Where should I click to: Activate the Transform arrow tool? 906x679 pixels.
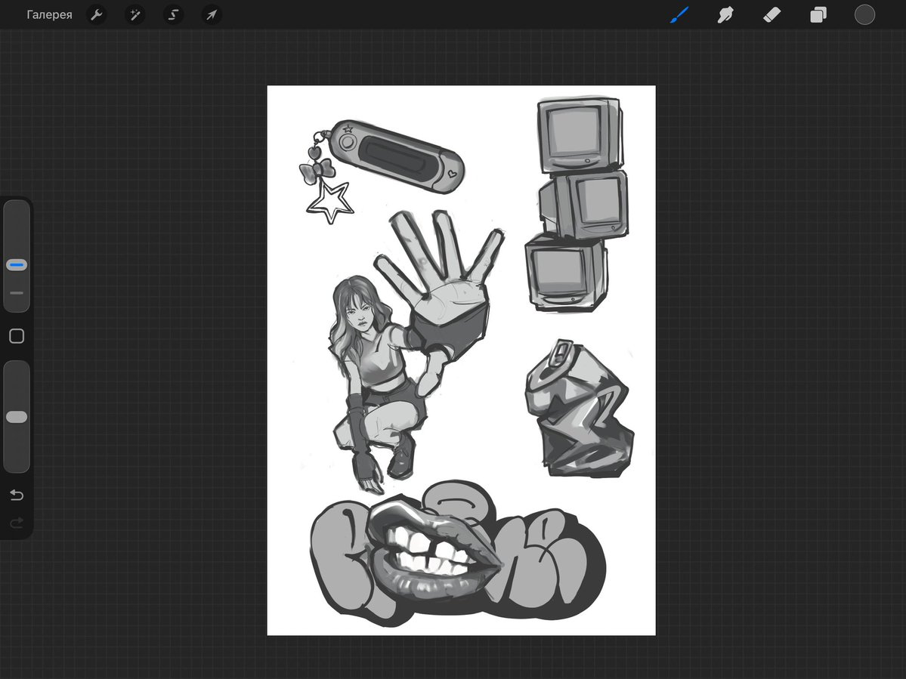tap(212, 15)
